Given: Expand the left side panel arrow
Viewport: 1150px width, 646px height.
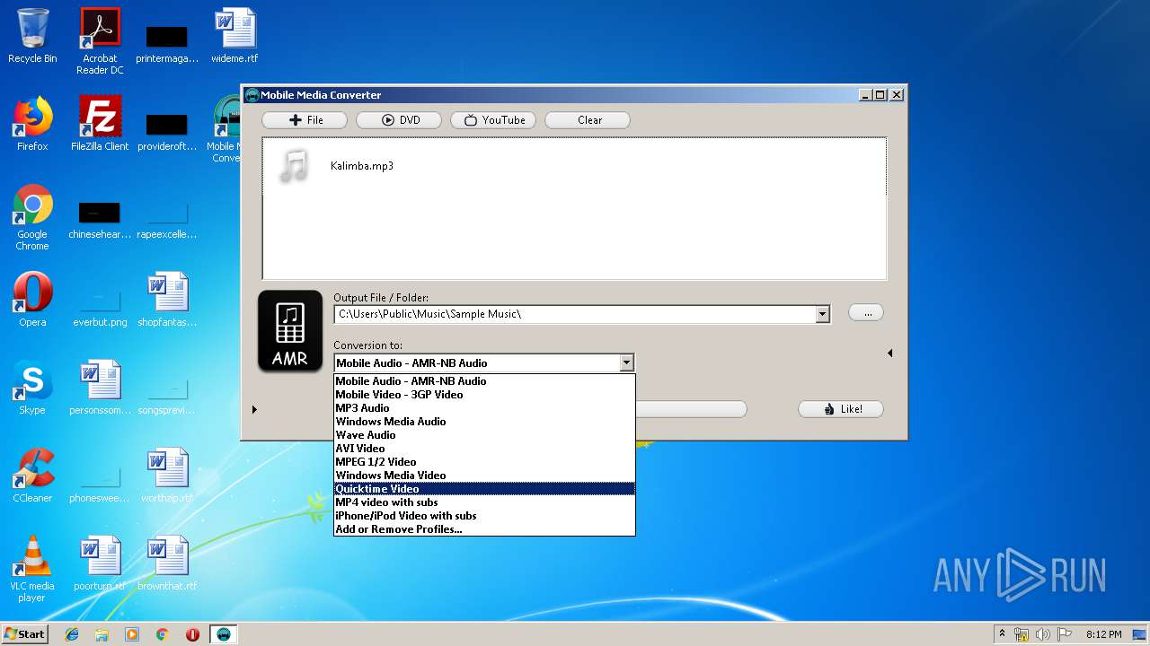Looking at the screenshot, I should coord(254,410).
